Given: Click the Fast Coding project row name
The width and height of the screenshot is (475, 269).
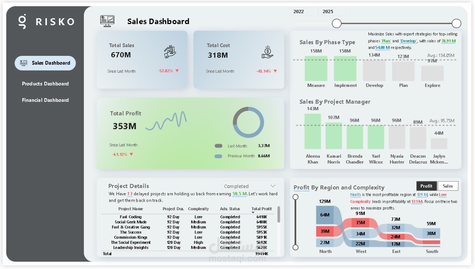Looking at the screenshot, I should 131,217.
